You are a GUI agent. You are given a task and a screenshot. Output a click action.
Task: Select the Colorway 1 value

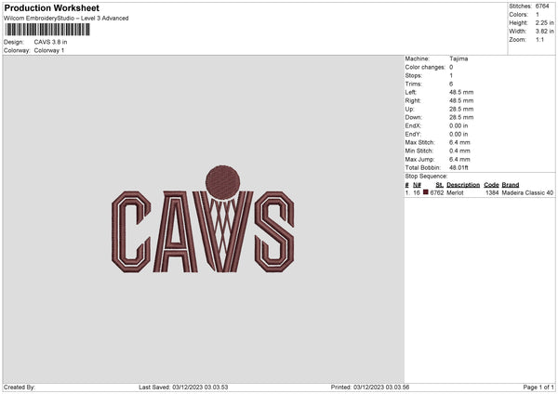click(x=49, y=50)
